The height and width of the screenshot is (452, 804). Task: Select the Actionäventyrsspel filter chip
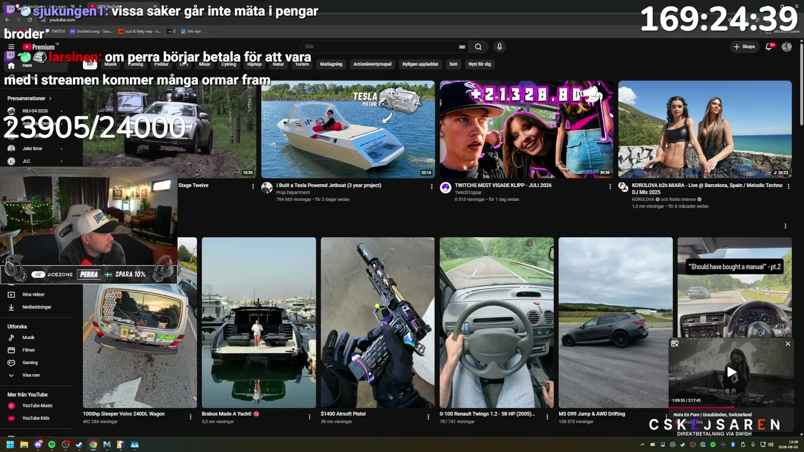pyautogui.click(x=372, y=64)
